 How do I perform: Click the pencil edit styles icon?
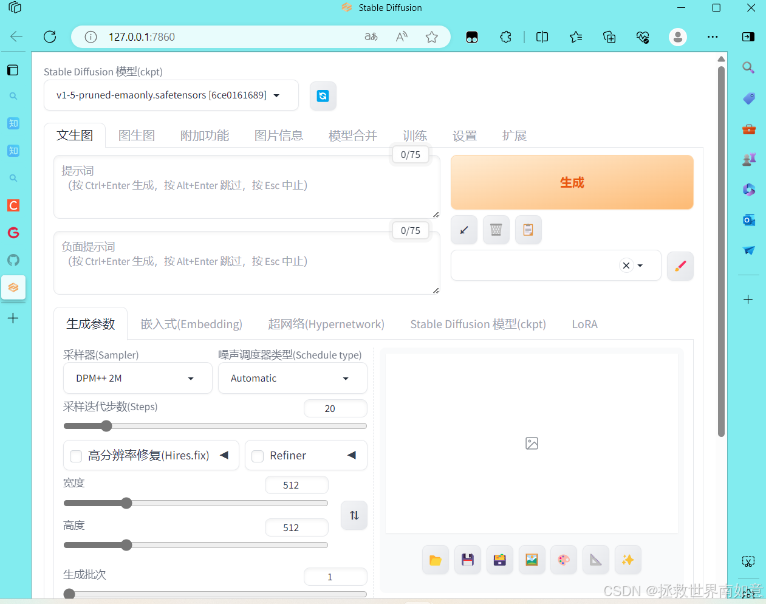tap(680, 266)
